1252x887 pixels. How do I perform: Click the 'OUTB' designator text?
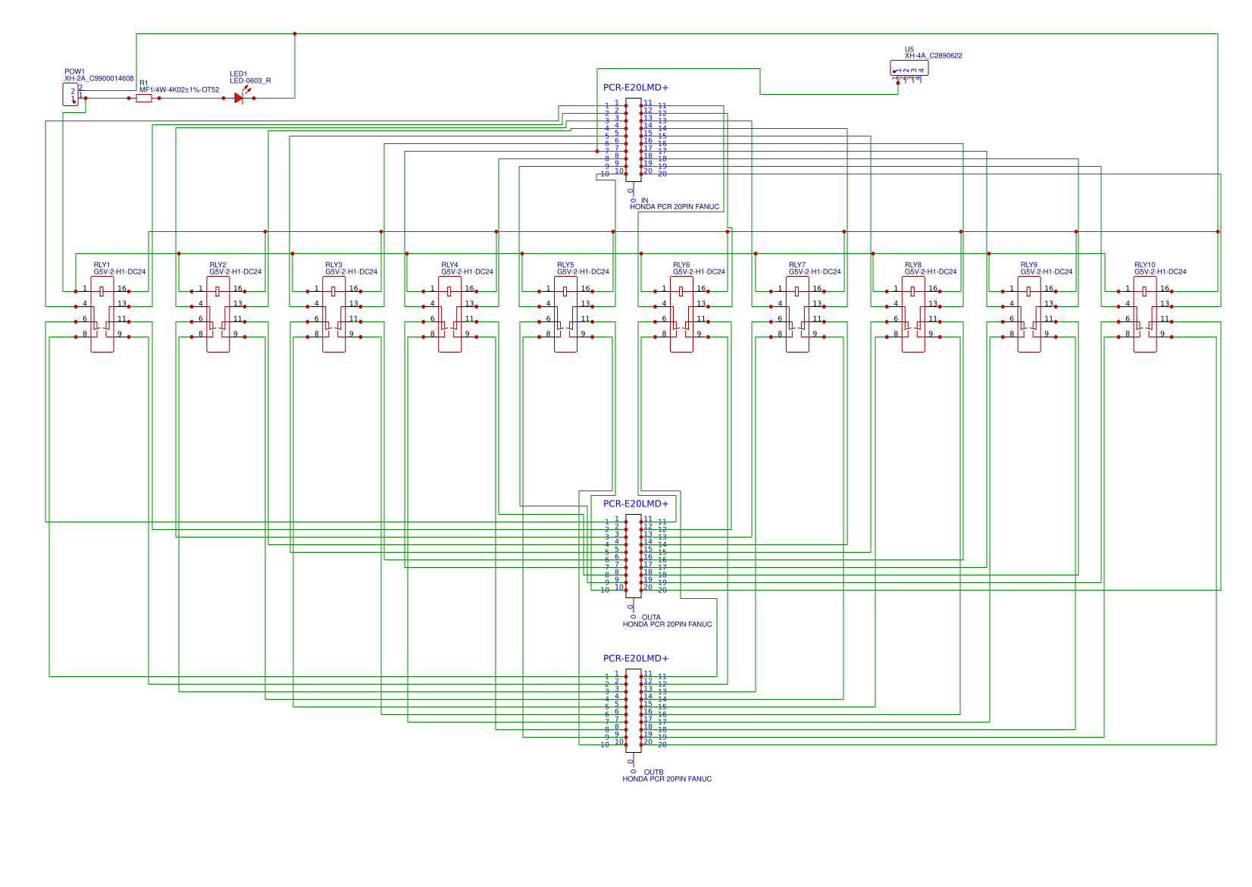click(x=653, y=772)
